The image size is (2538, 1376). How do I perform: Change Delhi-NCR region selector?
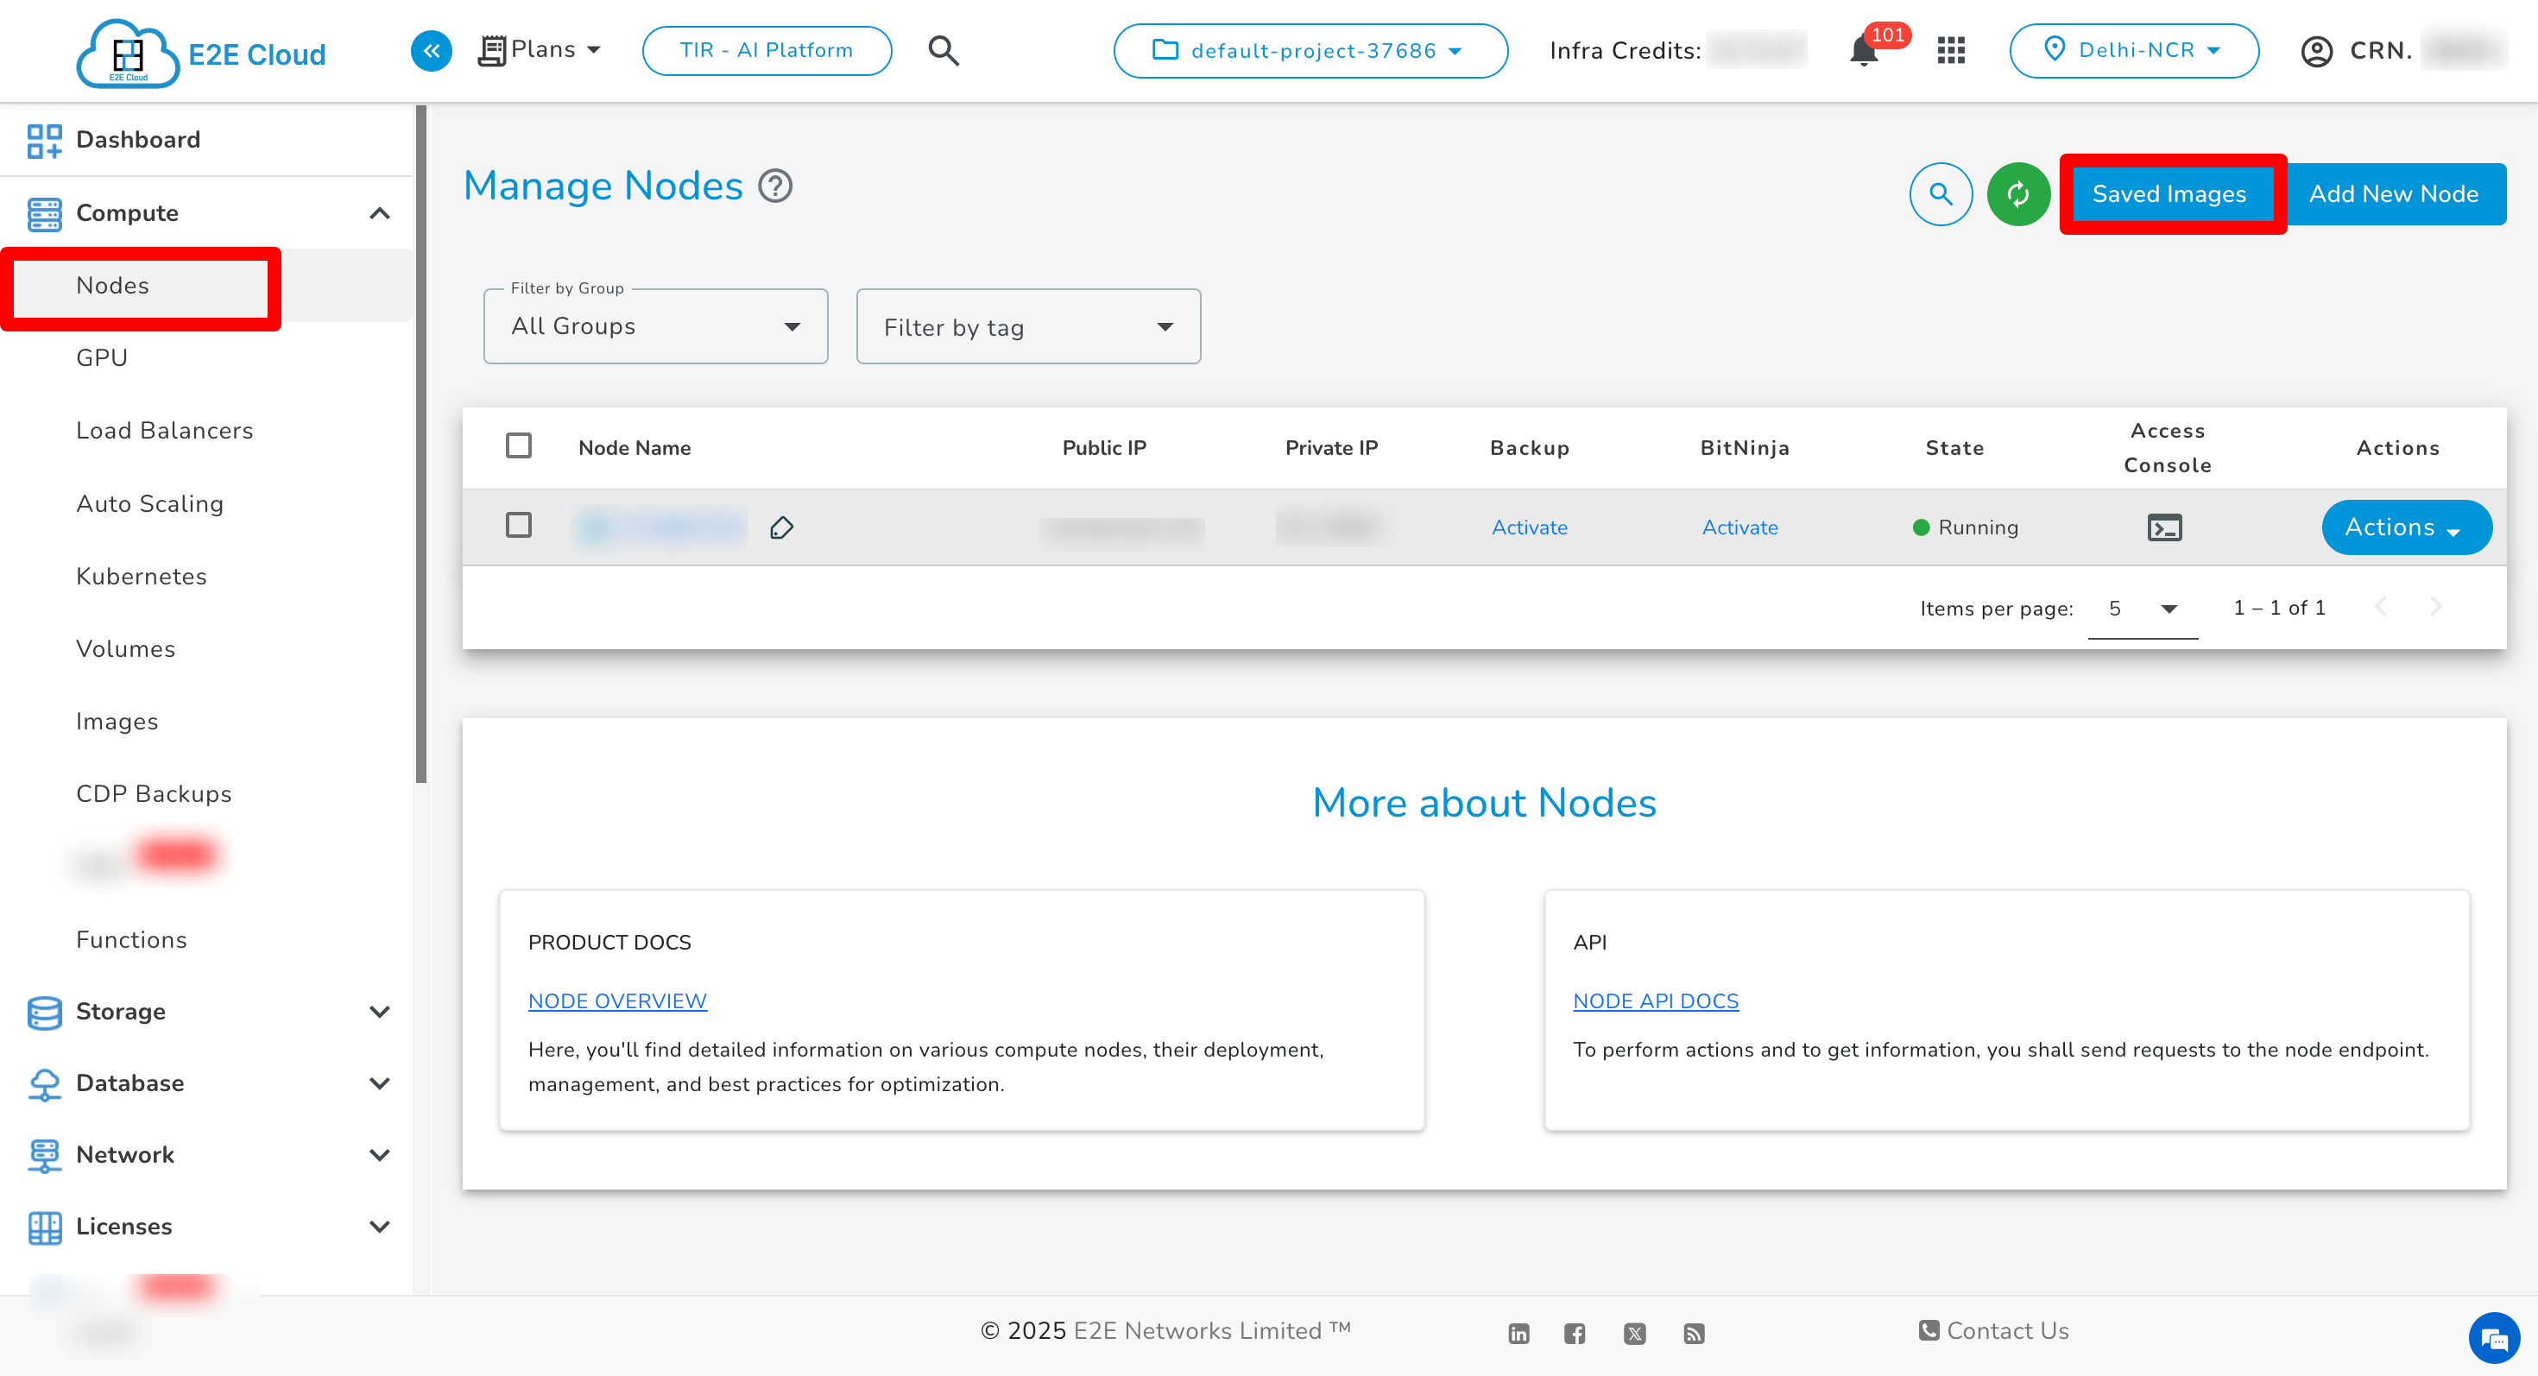pyautogui.click(x=2133, y=50)
